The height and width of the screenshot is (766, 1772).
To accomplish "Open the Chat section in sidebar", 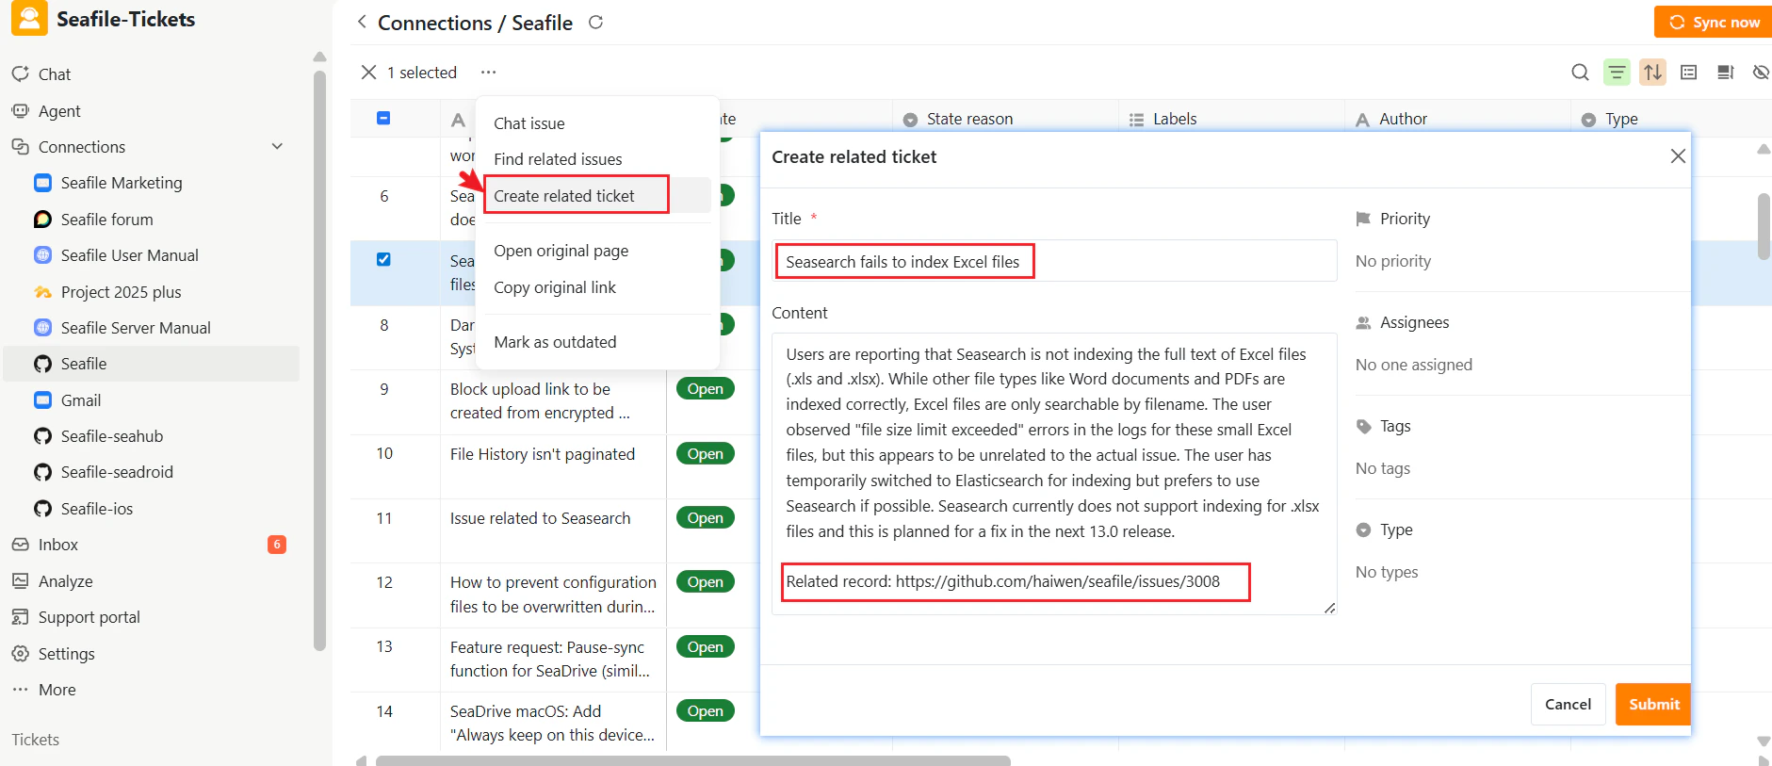I will pyautogui.click(x=55, y=74).
